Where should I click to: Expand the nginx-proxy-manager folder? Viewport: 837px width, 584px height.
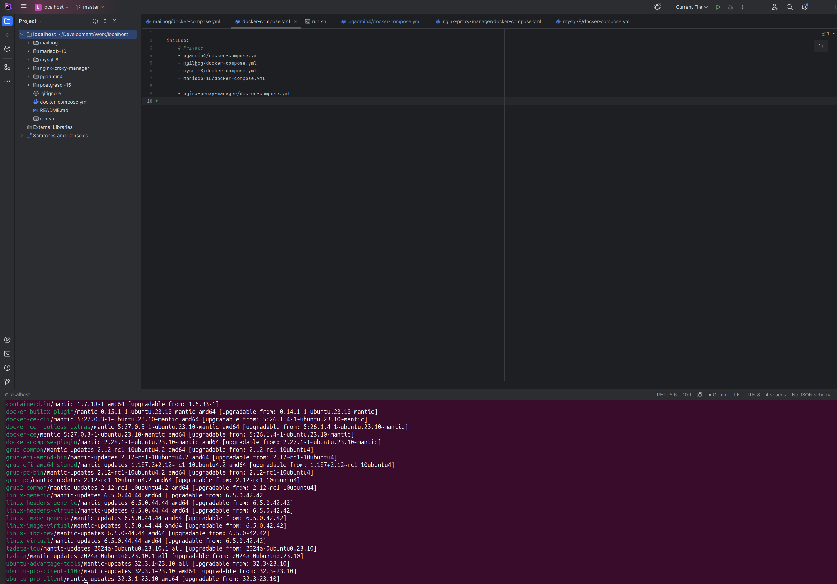point(28,68)
